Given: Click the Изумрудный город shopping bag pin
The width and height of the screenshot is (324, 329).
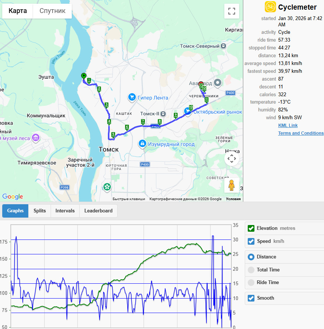Looking at the screenshot, I should 142,144.
